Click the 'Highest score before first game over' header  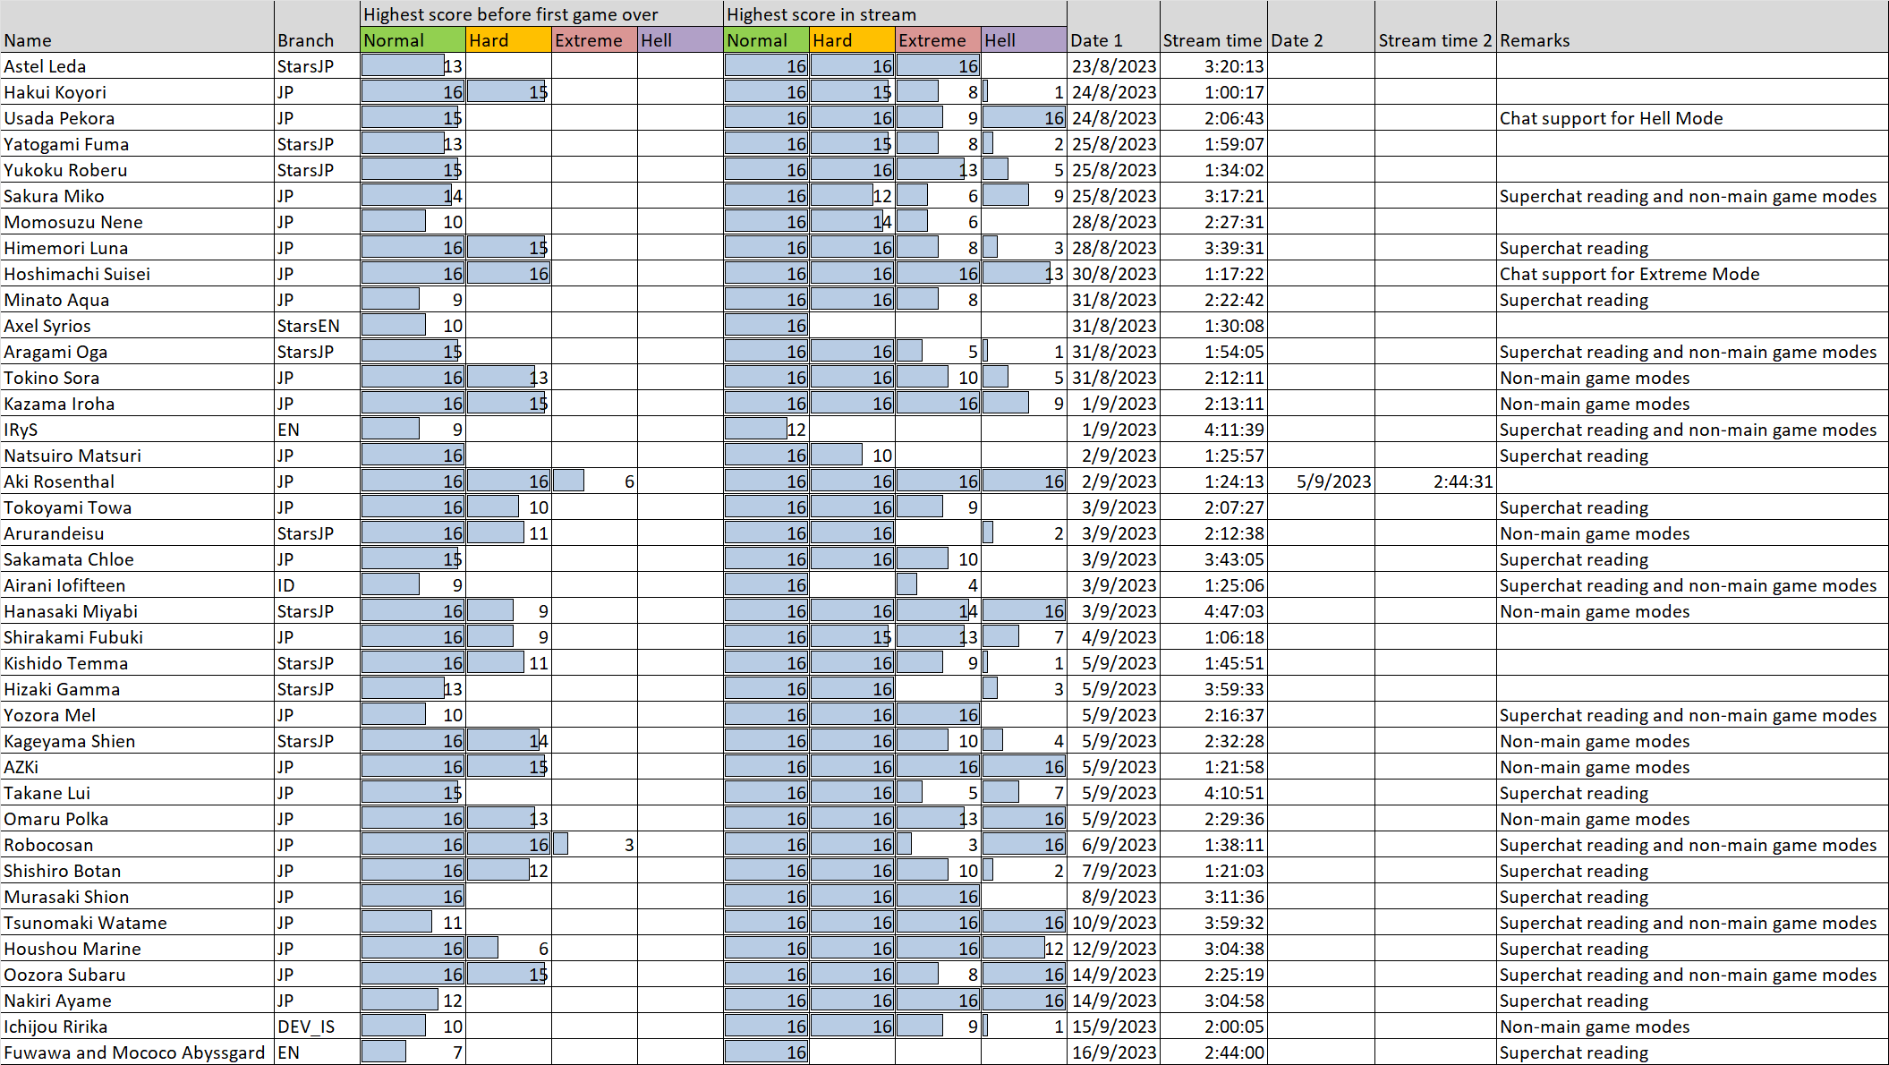(x=541, y=14)
